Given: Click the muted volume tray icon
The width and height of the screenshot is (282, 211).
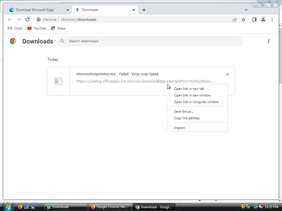Looking at the screenshot, I should (261, 207).
